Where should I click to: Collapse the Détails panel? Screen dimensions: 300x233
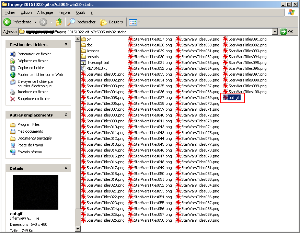click(x=66, y=168)
